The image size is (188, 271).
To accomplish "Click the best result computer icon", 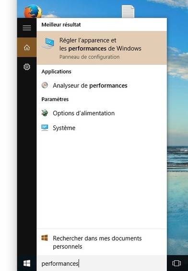I will click(x=48, y=43).
